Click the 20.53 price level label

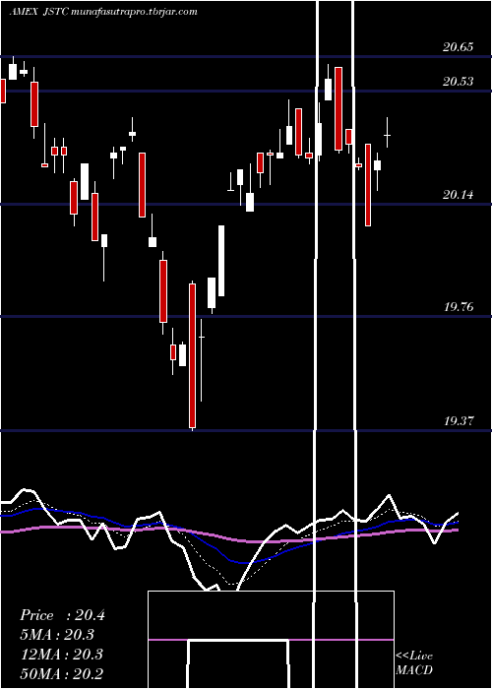coord(458,82)
